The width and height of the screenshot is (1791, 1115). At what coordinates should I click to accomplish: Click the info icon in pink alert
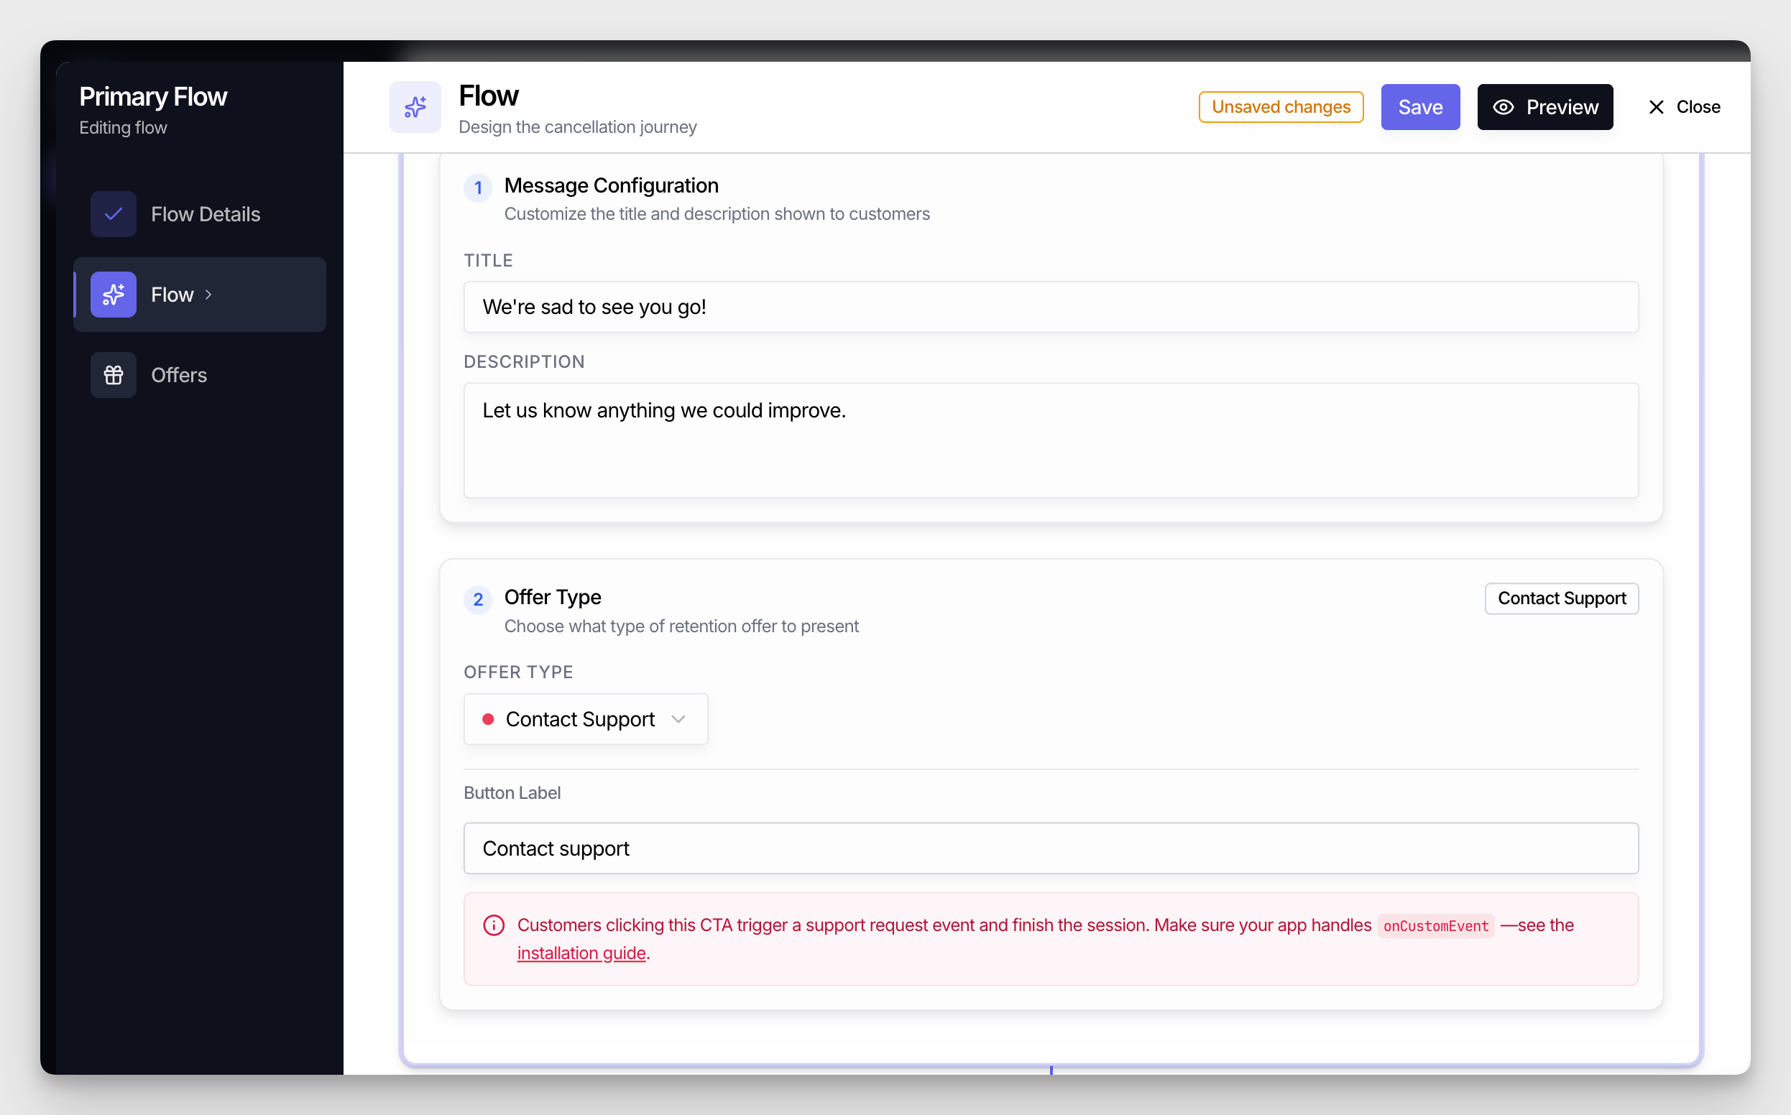click(494, 925)
